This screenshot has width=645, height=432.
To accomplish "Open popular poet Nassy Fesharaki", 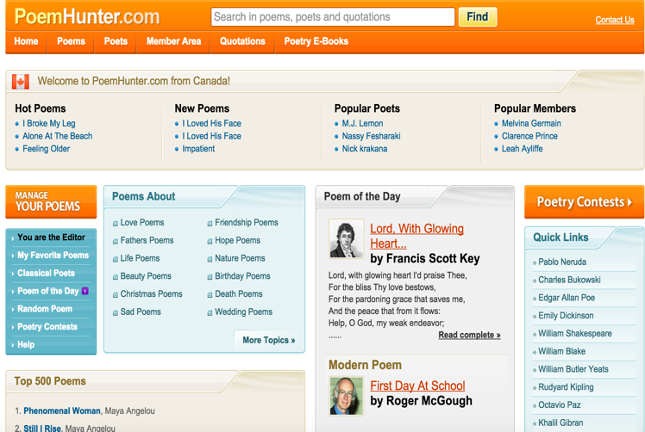I will click(371, 136).
